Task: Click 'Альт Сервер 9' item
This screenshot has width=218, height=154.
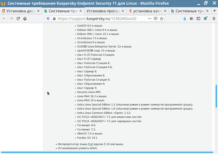Action: pyautogui.click(x=87, y=88)
